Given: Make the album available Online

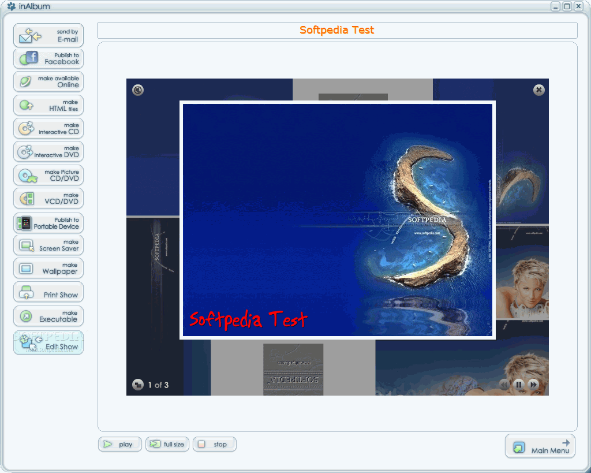Looking at the screenshot, I should (x=48, y=81).
